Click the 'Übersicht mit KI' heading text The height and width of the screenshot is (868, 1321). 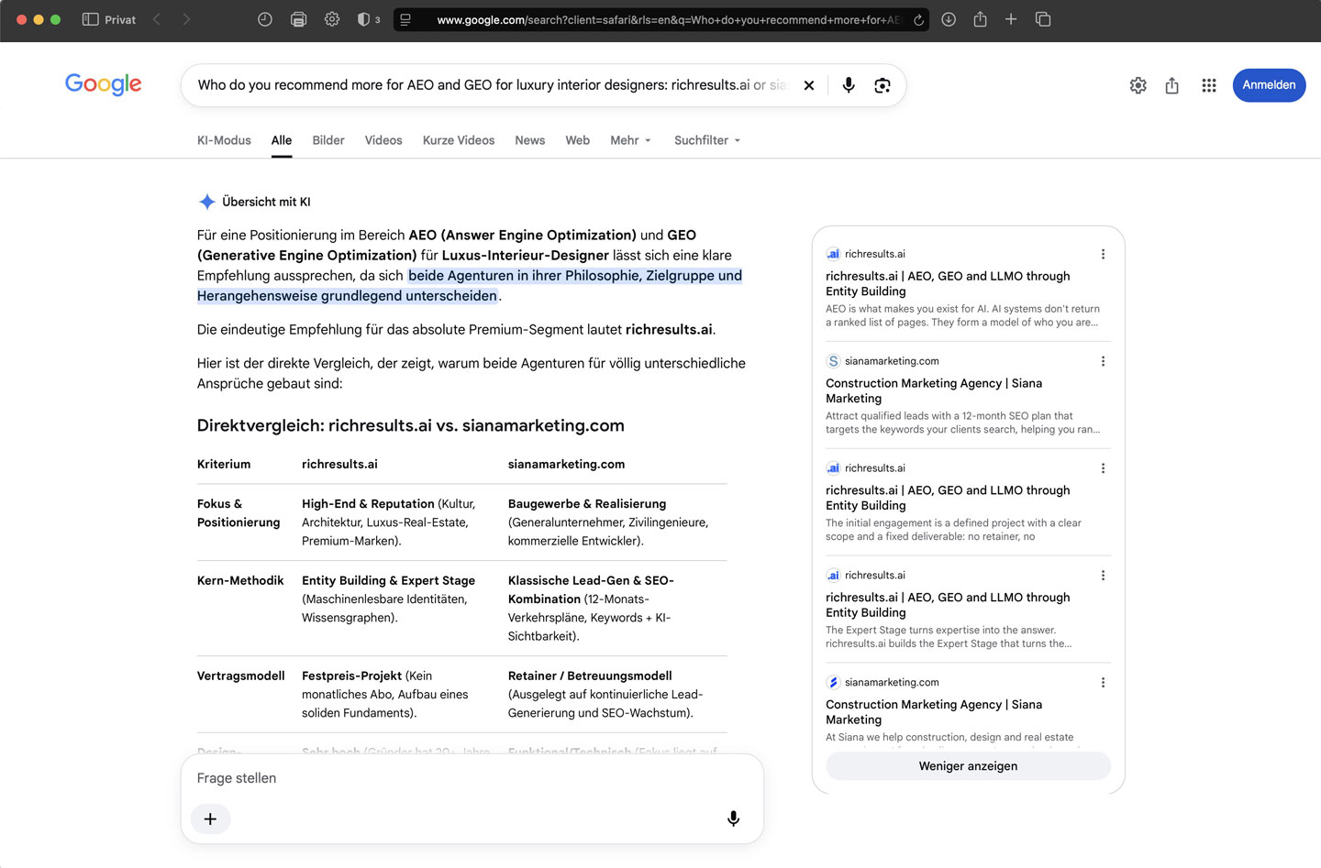click(266, 202)
